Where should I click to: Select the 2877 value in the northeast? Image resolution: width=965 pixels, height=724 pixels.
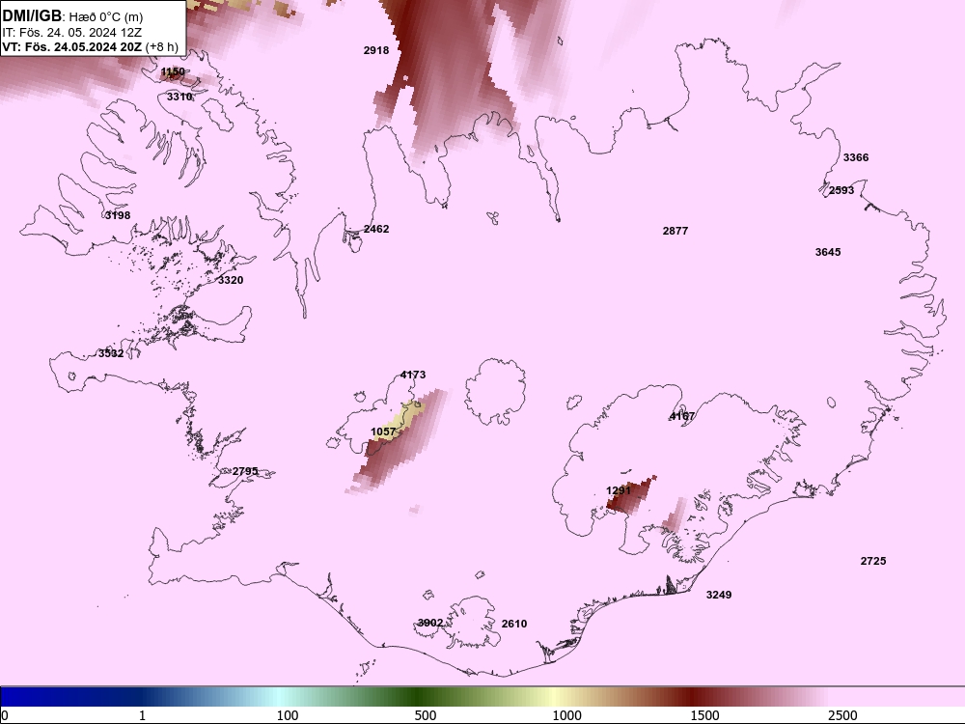675,231
